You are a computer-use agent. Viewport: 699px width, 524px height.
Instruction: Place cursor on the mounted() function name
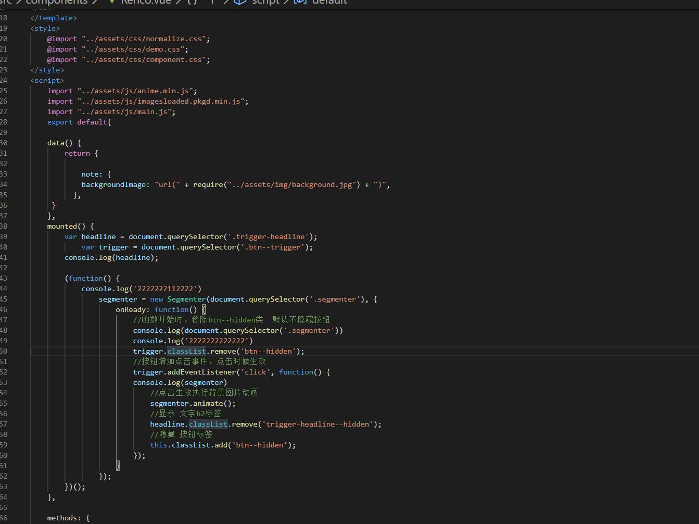coord(63,226)
